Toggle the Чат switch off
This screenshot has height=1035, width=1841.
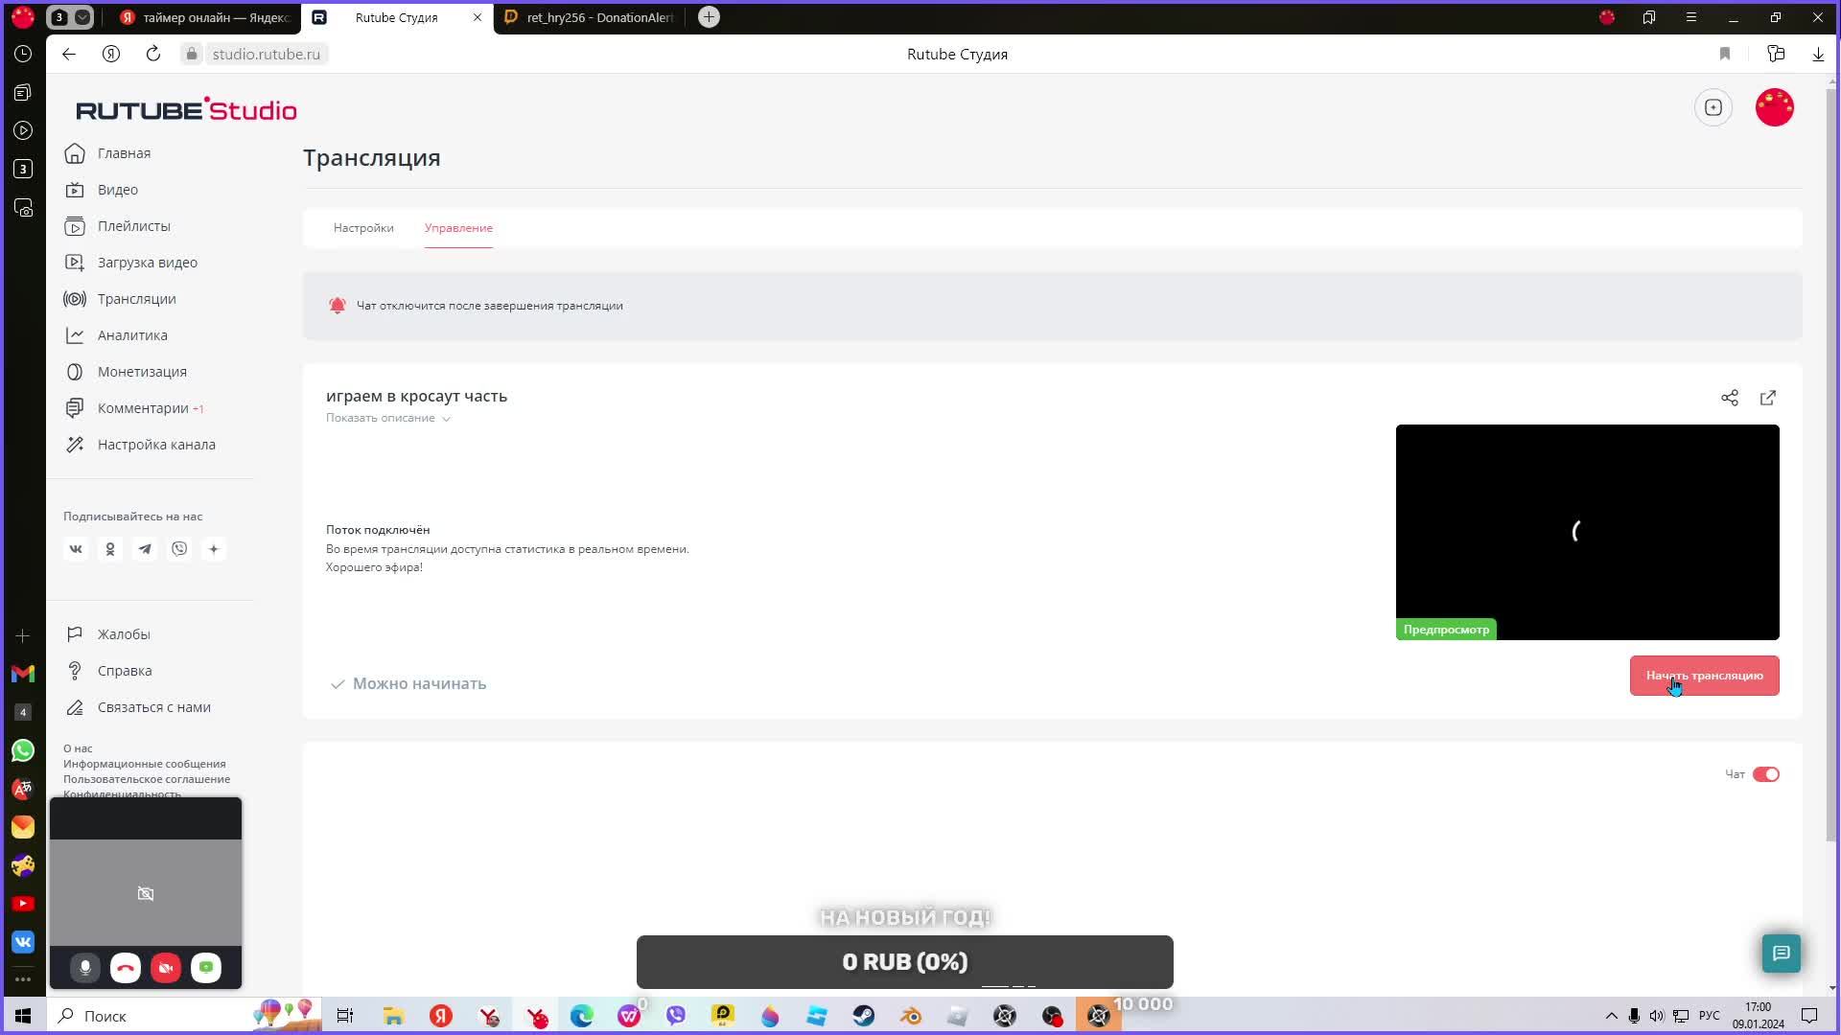[x=1765, y=774]
